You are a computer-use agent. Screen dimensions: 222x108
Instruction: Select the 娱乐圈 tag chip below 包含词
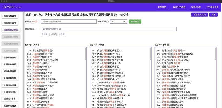pyautogui.click(x=62, y=34)
